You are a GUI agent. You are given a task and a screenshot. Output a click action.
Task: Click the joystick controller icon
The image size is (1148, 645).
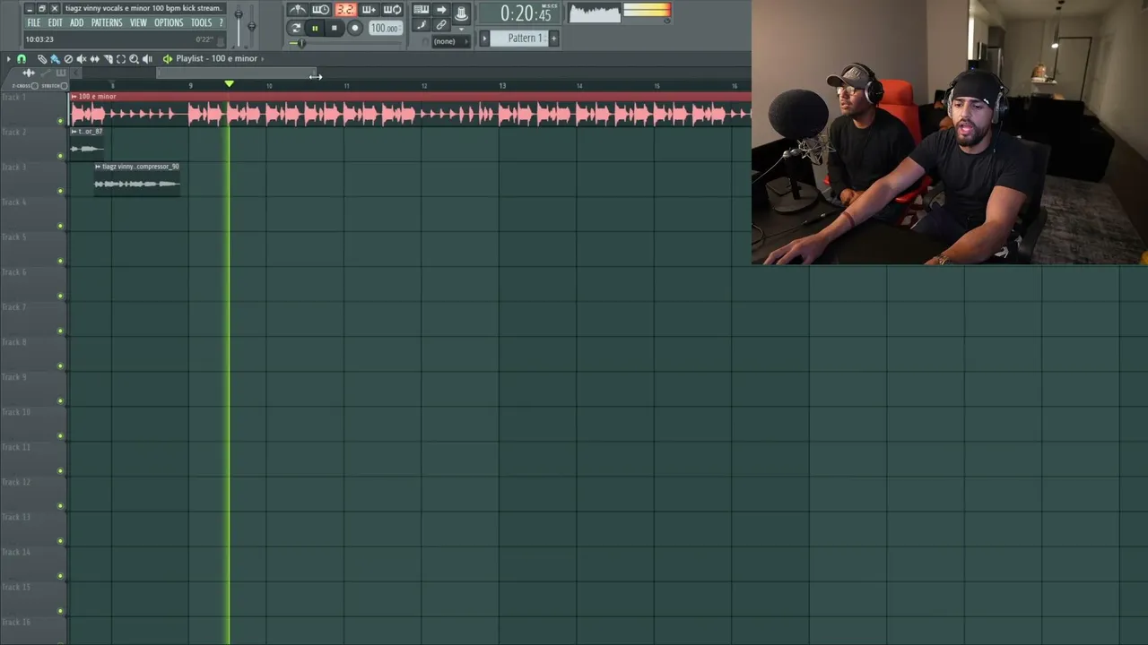(x=461, y=13)
